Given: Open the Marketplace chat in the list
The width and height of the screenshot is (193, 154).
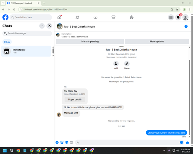Looking at the screenshot, I should click(x=26, y=51).
